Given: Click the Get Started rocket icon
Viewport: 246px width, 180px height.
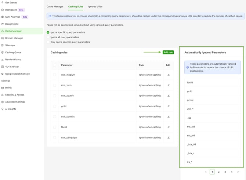Looking at the screenshot, I should coord(2,3).
